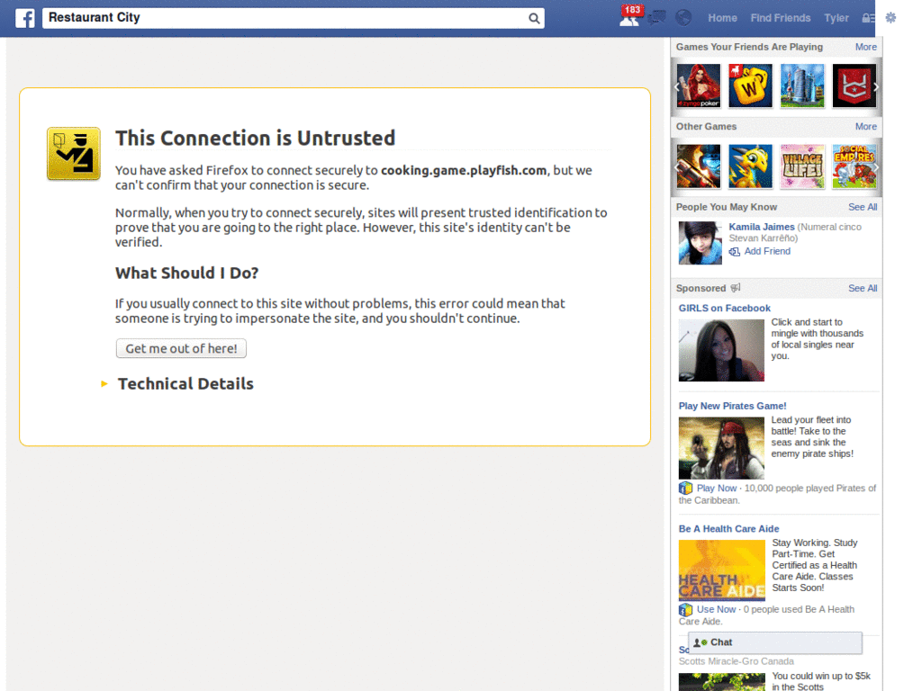This screenshot has height=691, width=922.
Task: Click the Chat online status icon
Action: (701, 642)
